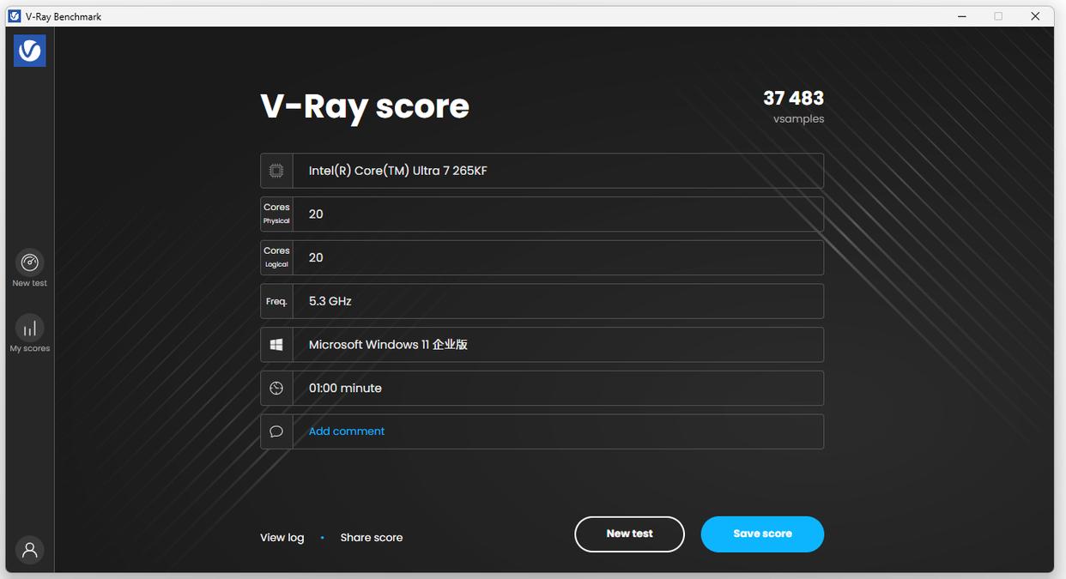Click the Windows logo icon in the OS row
Screen dimensions: 1066x579
(x=276, y=344)
